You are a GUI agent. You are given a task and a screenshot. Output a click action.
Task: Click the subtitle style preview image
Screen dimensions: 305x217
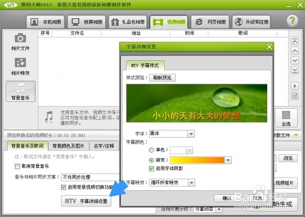pos(197,103)
